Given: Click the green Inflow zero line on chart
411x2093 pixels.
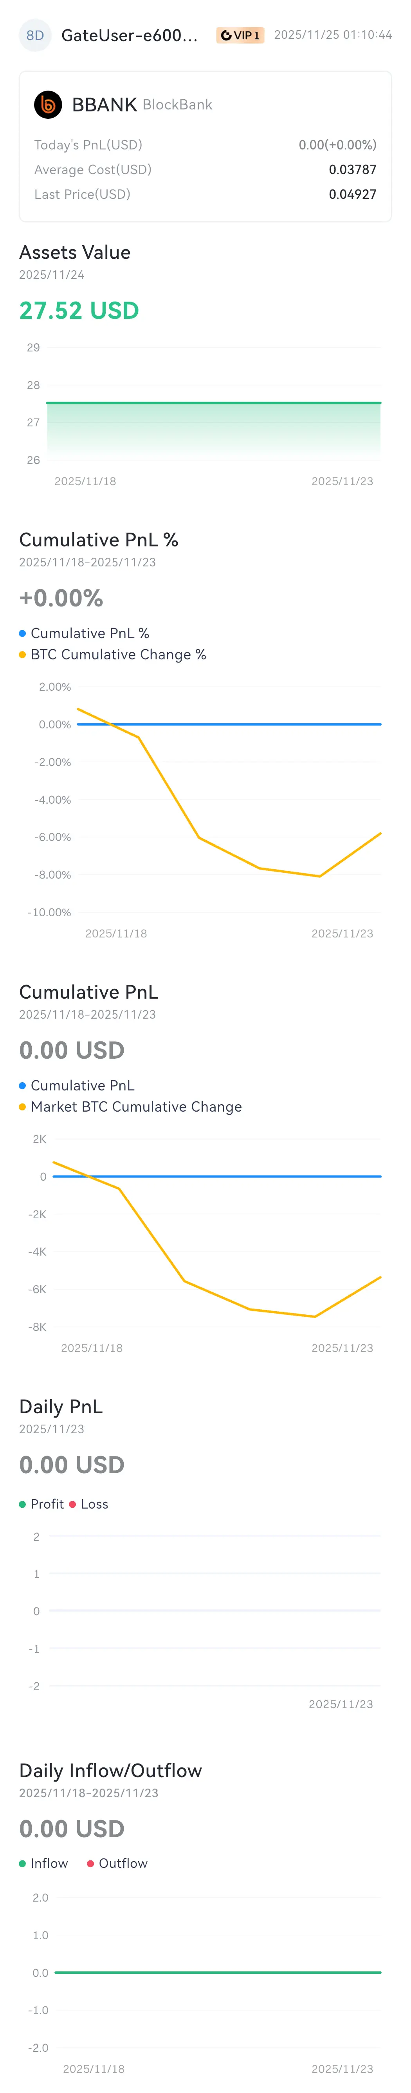Looking at the screenshot, I should pos(218,1972).
